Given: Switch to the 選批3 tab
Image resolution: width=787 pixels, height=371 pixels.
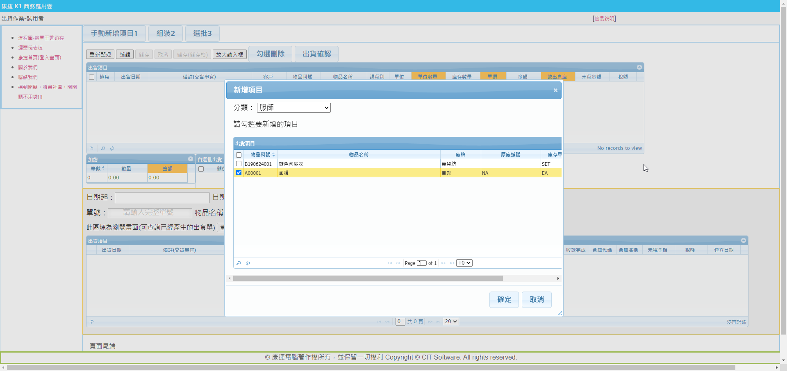Looking at the screenshot, I should 202,34.
